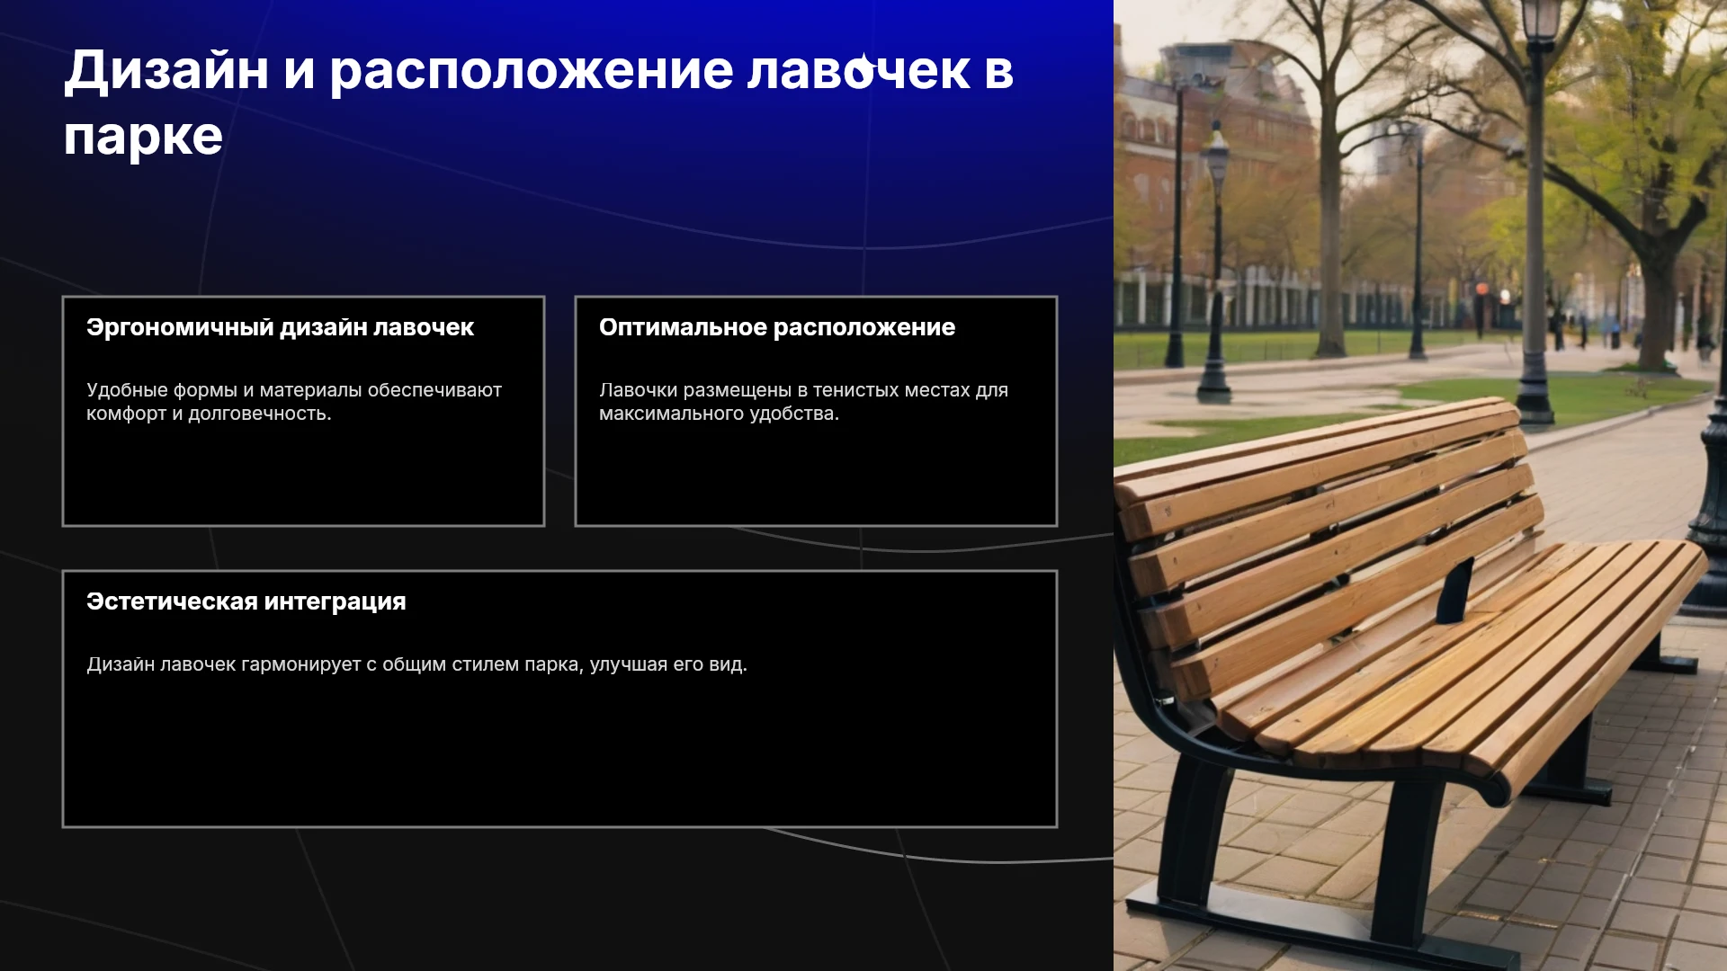The width and height of the screenshot is (1727, 971).
Task: Select the park bench photo
Action: [1420, 485]
